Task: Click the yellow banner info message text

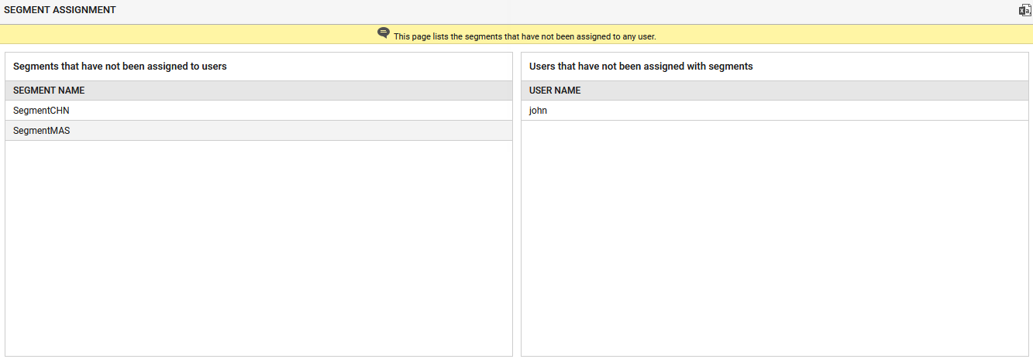Action: (525, 36)
